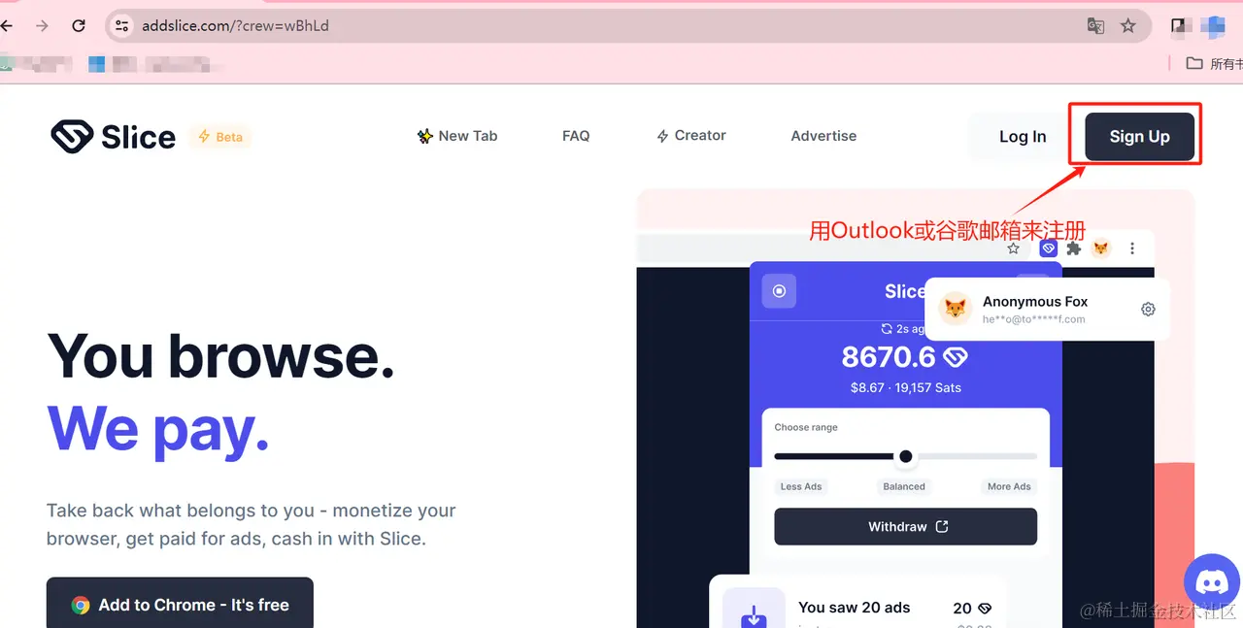Click the three-dot menu in demo toolbar

tap(1131, 248)
